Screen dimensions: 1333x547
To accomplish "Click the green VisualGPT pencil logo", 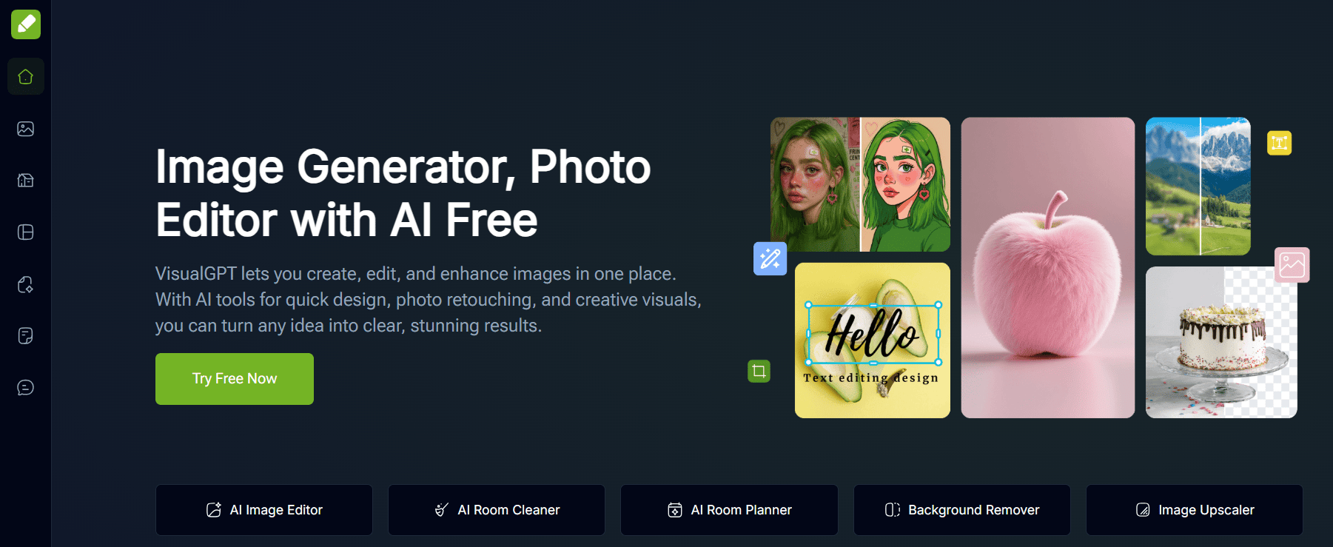I will 26,24.
